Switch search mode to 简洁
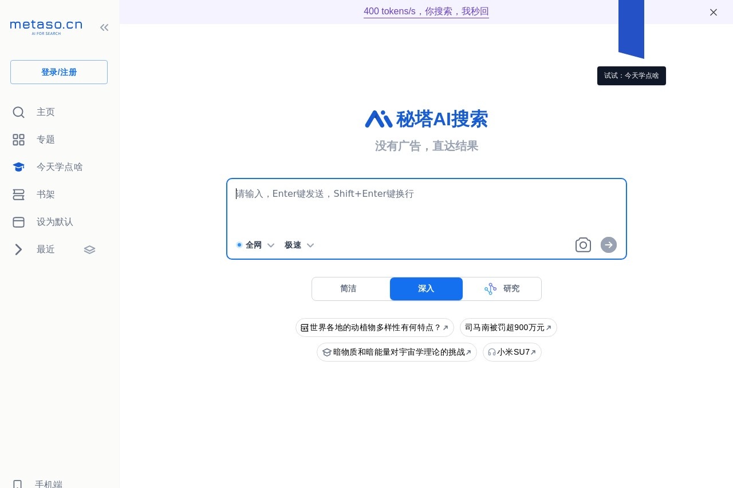Screen dimensions: 733x488 click(348, 289)
